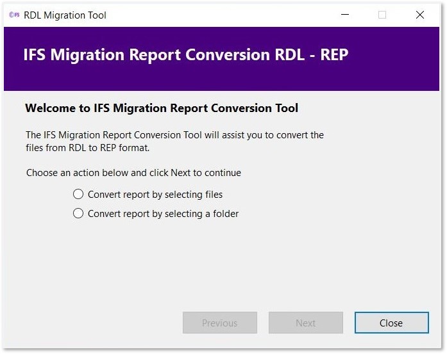Click the 'Convert report by selecting a folder' label text
Viewport: 447px width, 354px height.
click(163, 214)
